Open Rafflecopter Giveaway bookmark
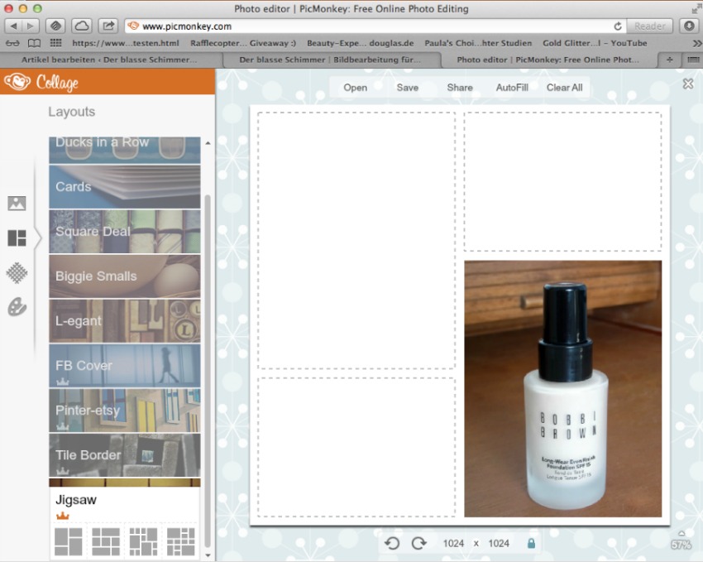 click(x=243, y=43)
